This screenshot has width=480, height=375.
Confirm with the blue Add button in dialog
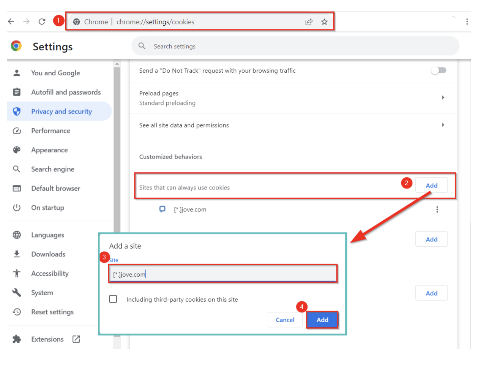click(322, 320)
